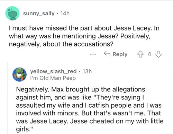Viewport: 173px width, 134px height.
Task: Click the phrase about the accusations
Action: click(x=78, y=44)
